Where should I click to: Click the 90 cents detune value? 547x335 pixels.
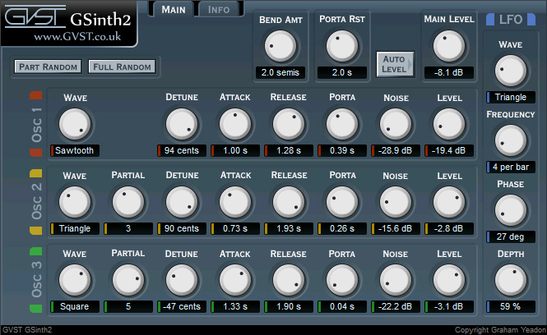[182, 228]
